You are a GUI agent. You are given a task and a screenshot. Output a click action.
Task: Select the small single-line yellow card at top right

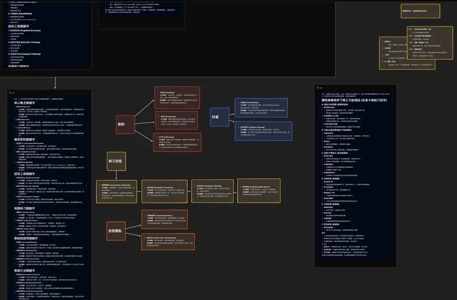pyautogui.click(x=421, y=11)
